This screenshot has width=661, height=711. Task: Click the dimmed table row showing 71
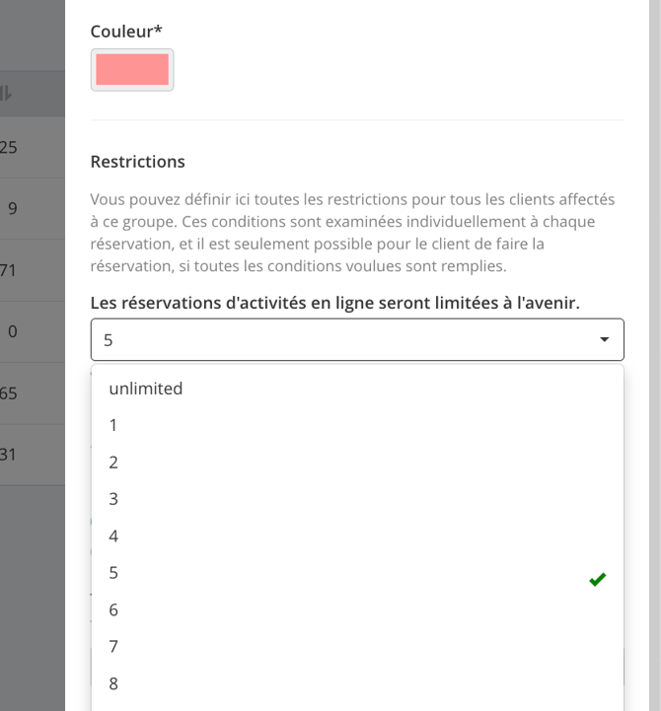[33, 270]
